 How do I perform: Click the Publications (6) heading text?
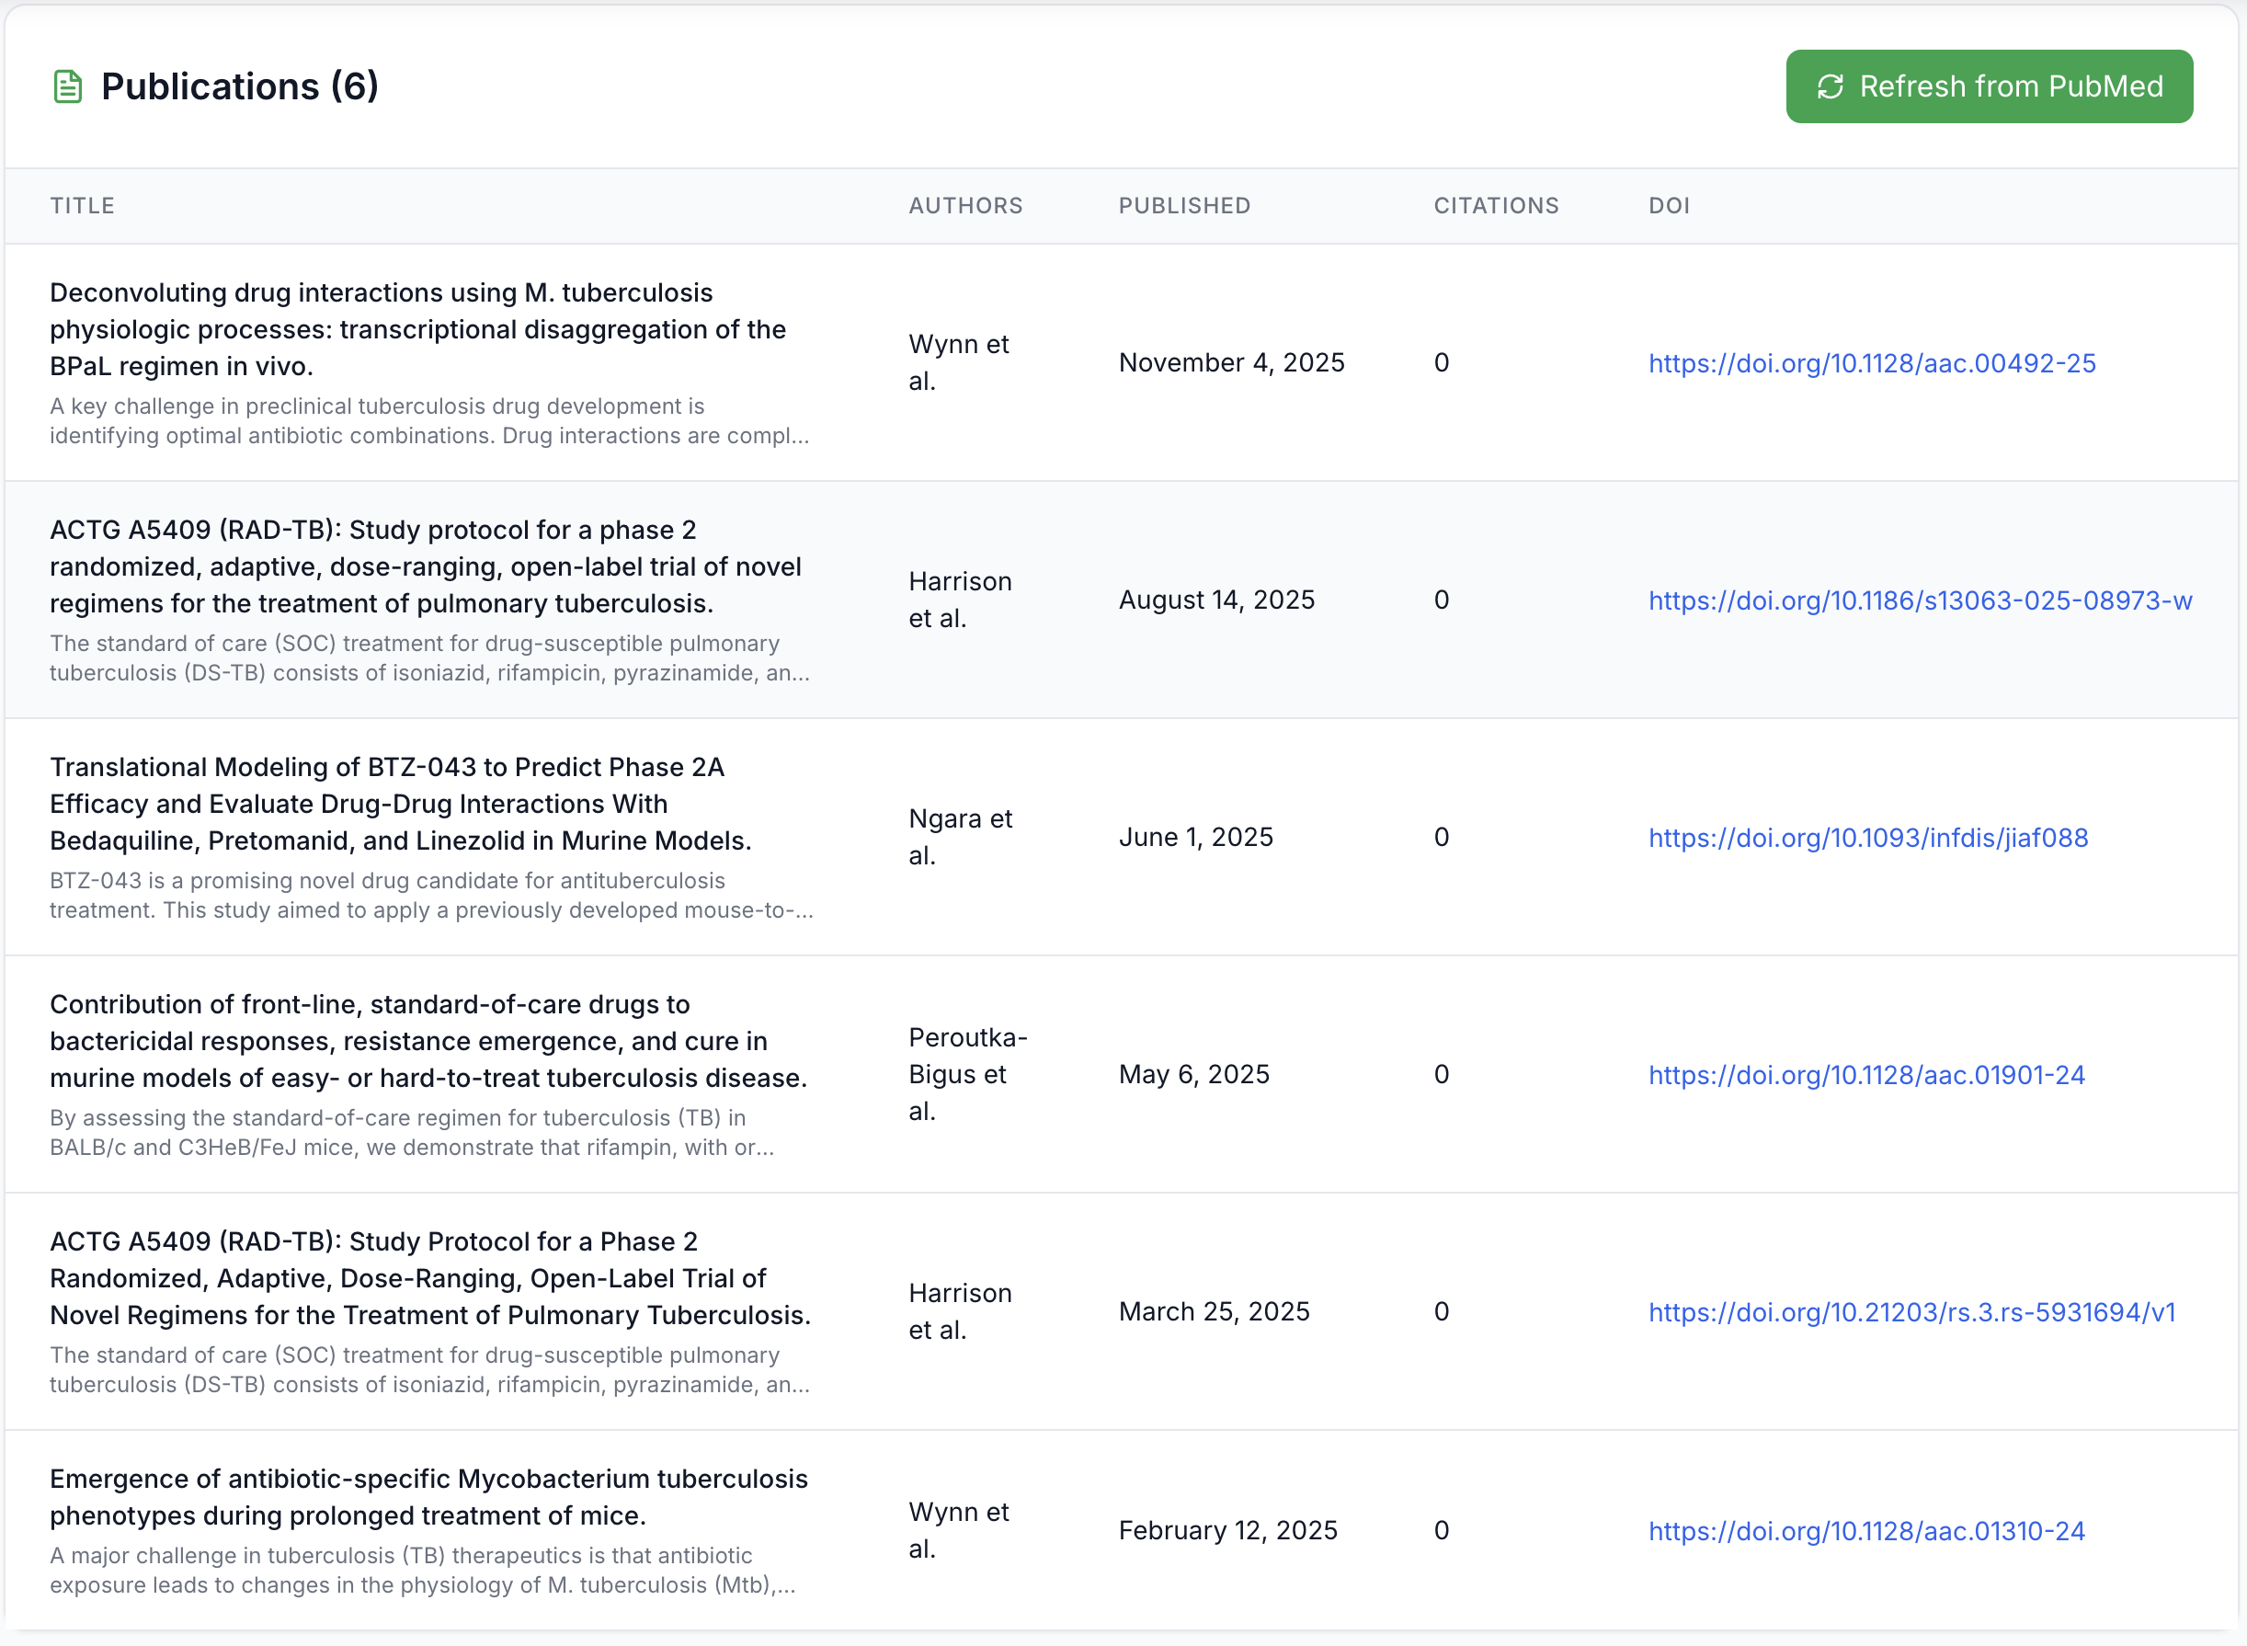tap(238, 86)
